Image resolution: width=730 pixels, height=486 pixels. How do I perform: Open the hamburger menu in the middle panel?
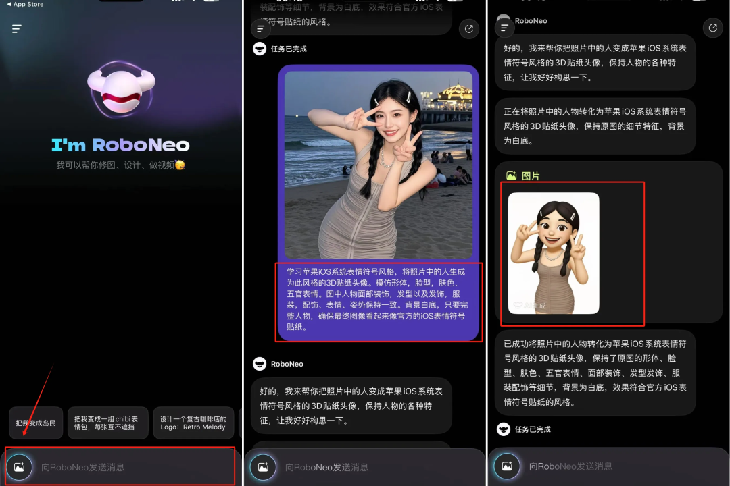coord(260,29)
